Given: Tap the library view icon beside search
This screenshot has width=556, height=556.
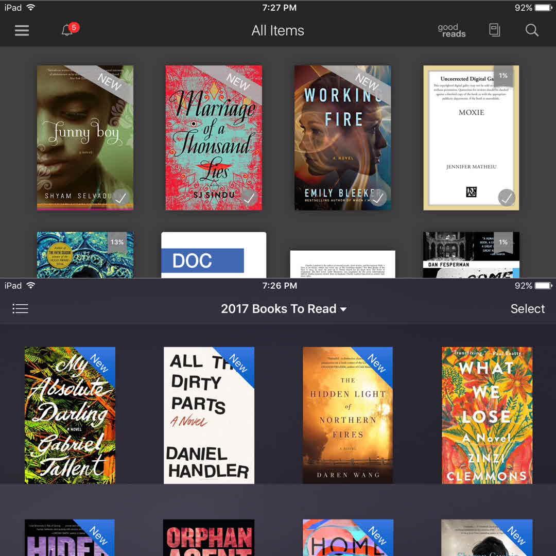Looking at the screenshot, I should [x=495, y=30].
